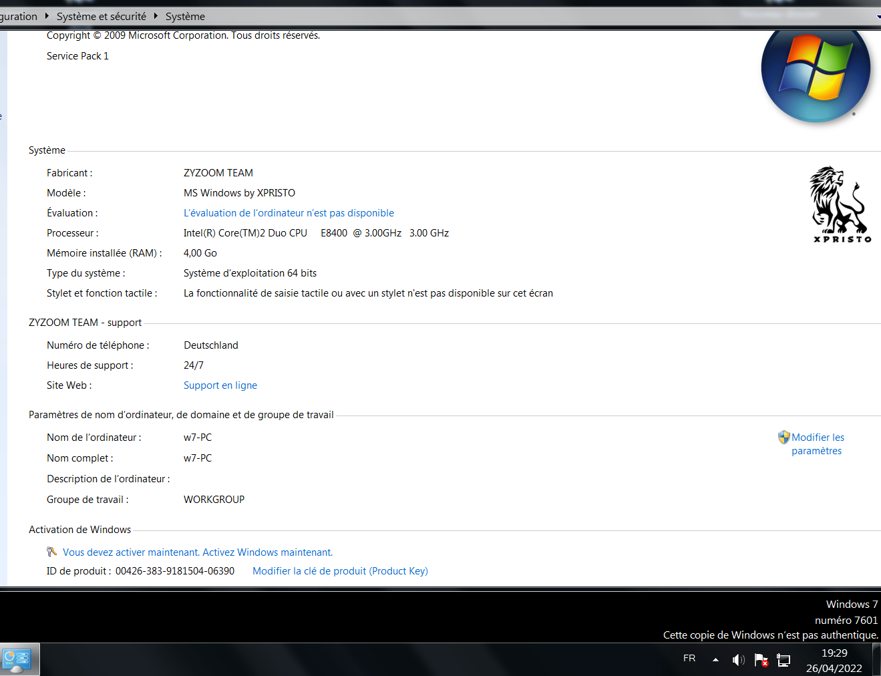Viewport: 881px width, 676px height.
Task: Click Modifier les paramètres link
Action: coord(818,444)
